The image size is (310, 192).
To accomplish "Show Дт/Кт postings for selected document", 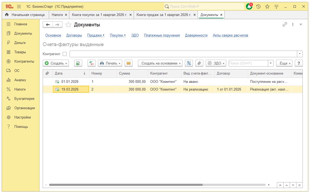I will (x=92, y=63).
